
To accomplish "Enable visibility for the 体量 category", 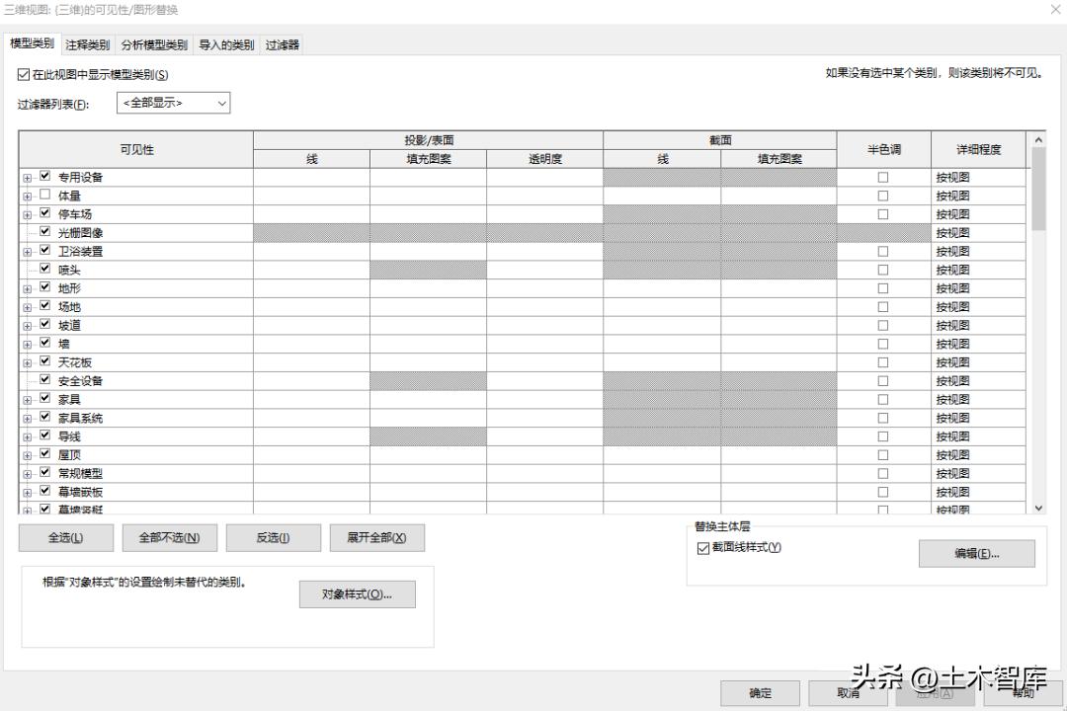I will (x=44, y=195).
